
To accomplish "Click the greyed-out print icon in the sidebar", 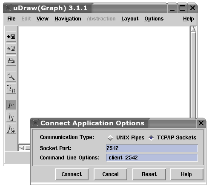I will (x=11, y=61).
